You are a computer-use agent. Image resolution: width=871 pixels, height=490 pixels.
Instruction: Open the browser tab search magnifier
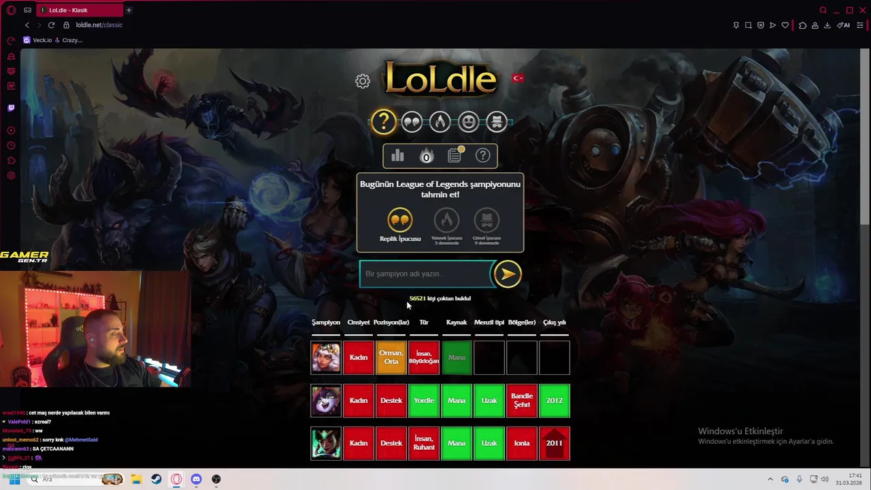click(x=823, y=10)
